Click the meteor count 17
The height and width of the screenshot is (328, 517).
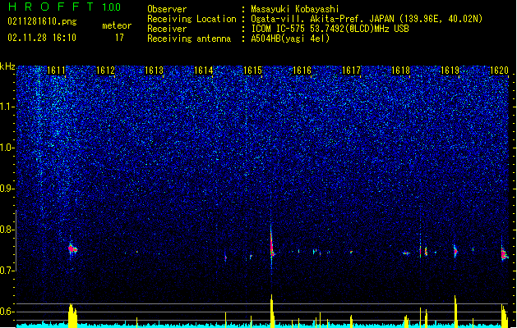[119, 38]
